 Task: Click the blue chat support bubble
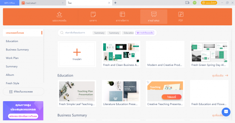click(x=226, y=112)
